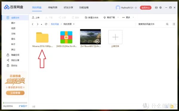This screenshot has width=179, height=111.
Task: Click the 离线下载 button
Action: tap(109, 18)
